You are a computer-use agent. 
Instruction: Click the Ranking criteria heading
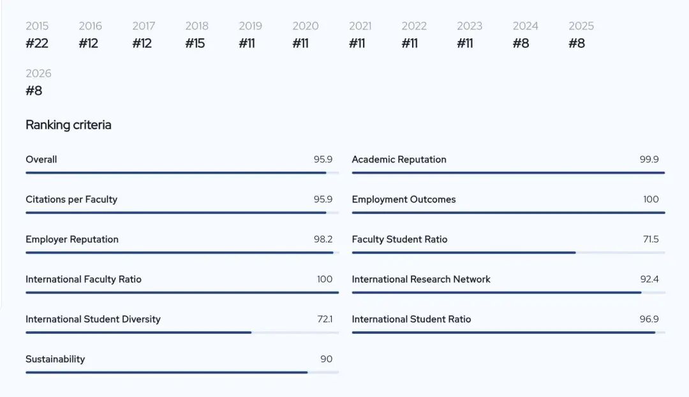point(68,125)
